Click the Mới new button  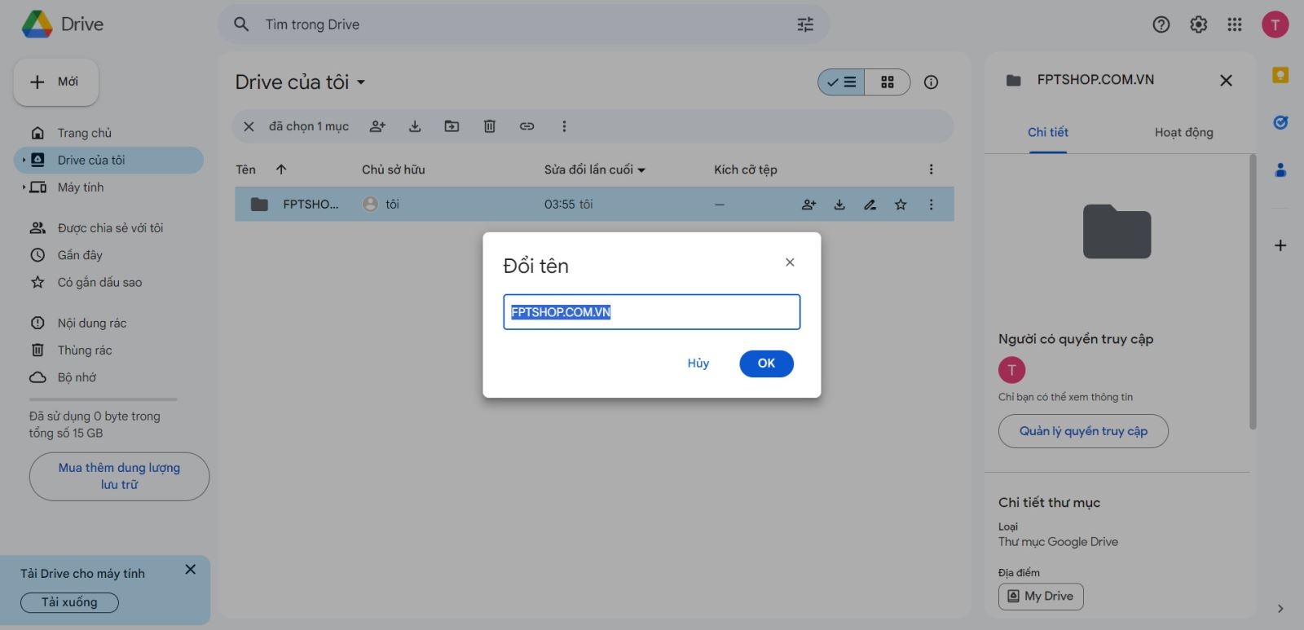[56, 82]
